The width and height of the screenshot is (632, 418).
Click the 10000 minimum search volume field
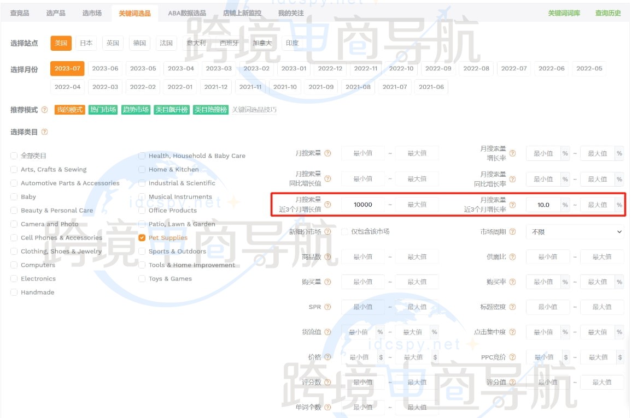pyautogui.click(x=362, y=204)
